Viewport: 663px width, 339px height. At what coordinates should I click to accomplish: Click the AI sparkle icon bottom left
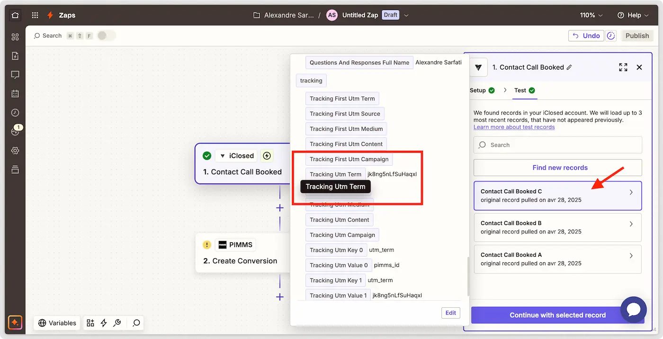pos(15,323)
